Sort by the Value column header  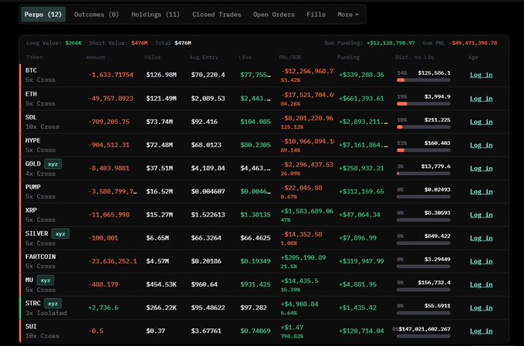[x=152, y=57]
